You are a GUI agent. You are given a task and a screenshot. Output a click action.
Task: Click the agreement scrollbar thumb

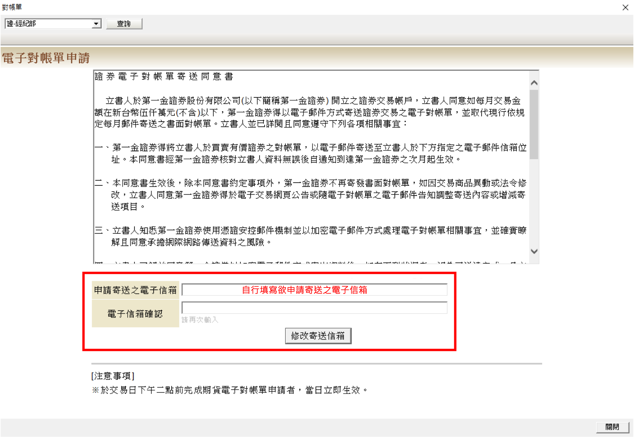534,124
